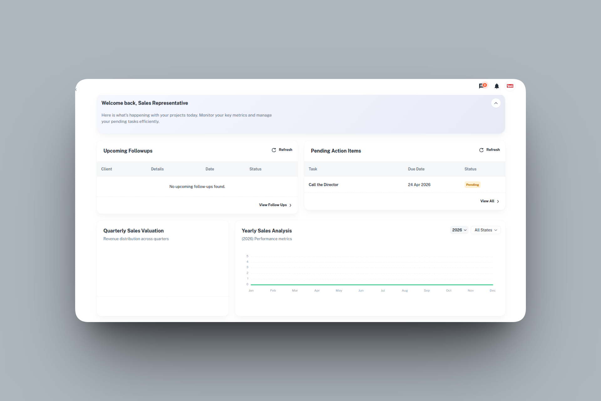Click the Status header in Pending Action Items
This screenshot has width=601, height=401.
(470, 169)
